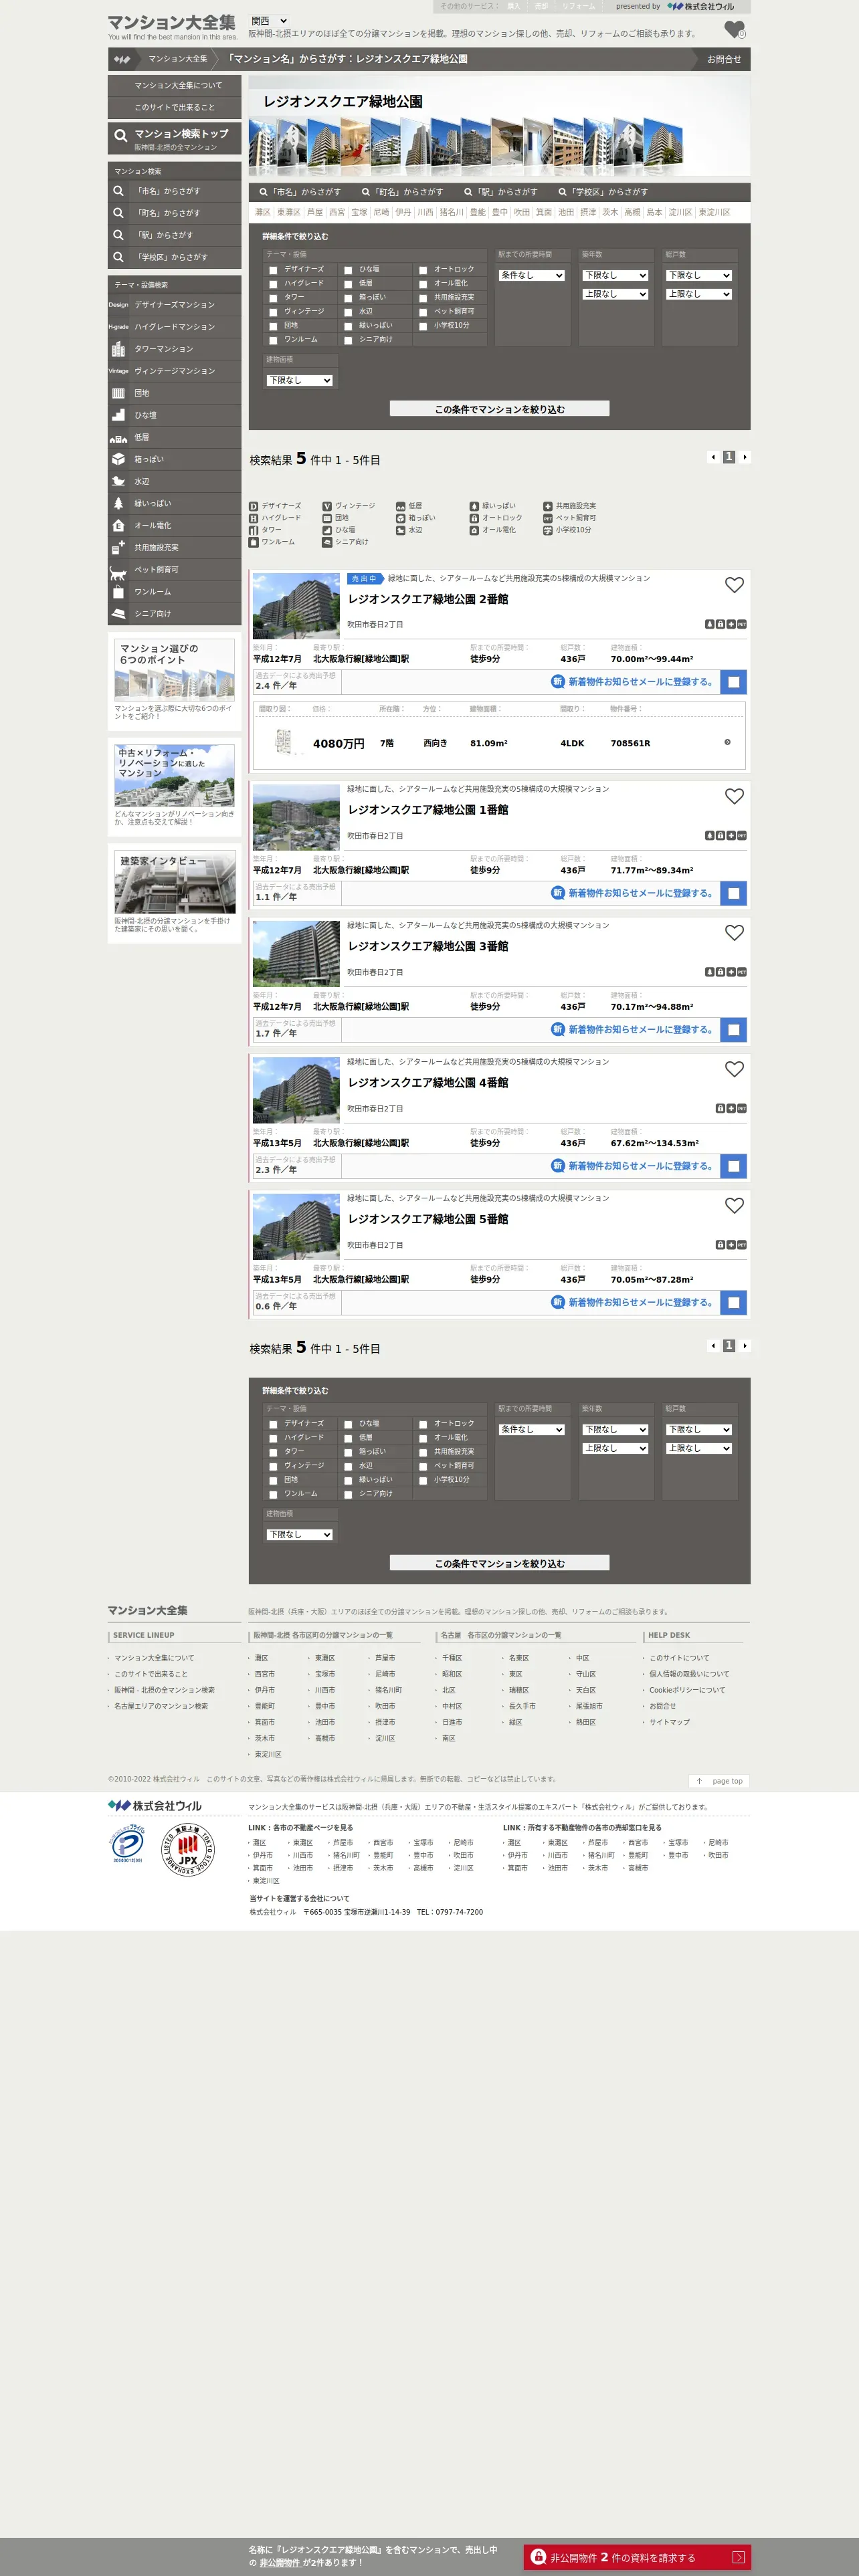Favorite レジオンスクエア緑地公園 2番館 with its heart
Image resolution: width=859 pixels, height=2576 pixels.
point(734,585)
